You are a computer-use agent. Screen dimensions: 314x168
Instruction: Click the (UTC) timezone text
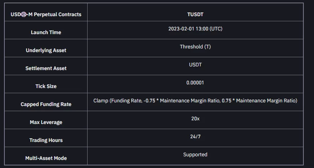215,29
